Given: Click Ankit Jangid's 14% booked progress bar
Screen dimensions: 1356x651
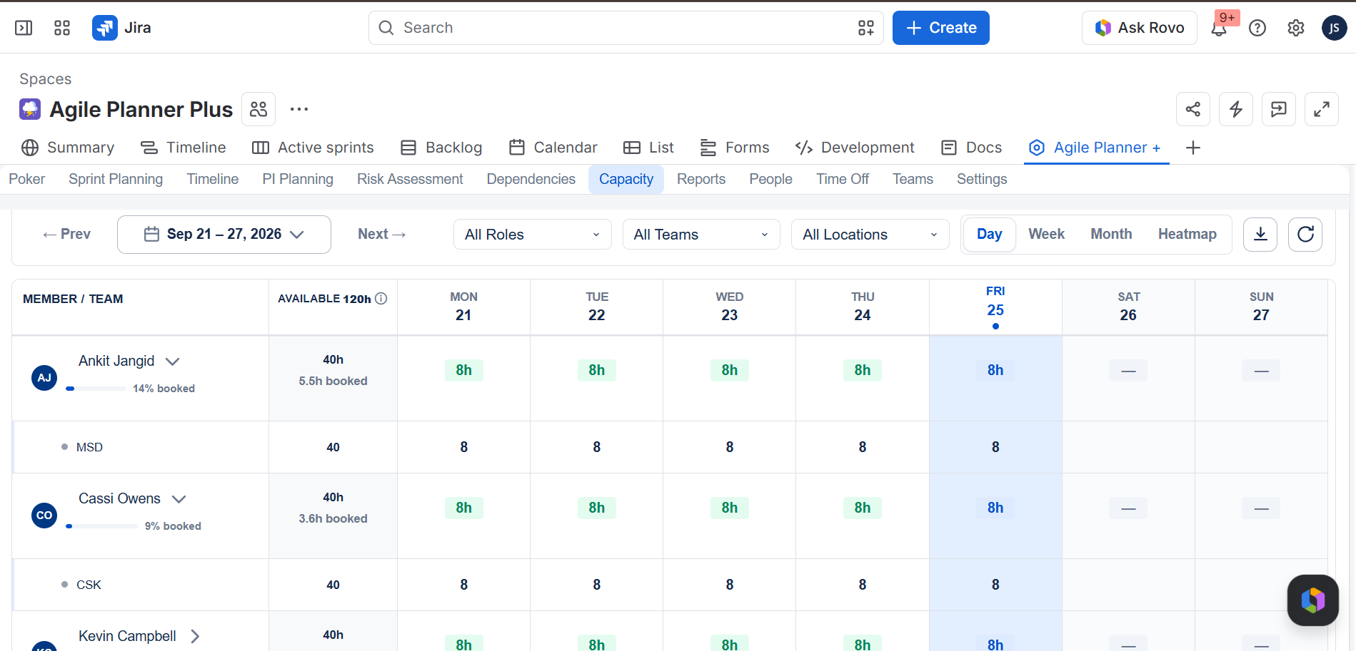Looking at the screenshot, I should pos(96,389).
